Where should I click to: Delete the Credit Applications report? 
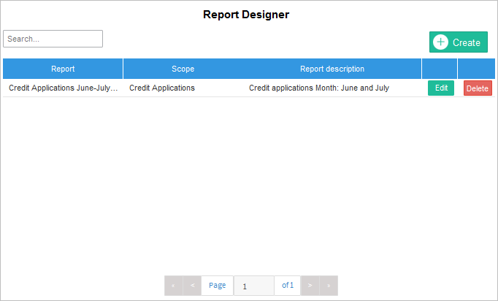coord(478,88)
